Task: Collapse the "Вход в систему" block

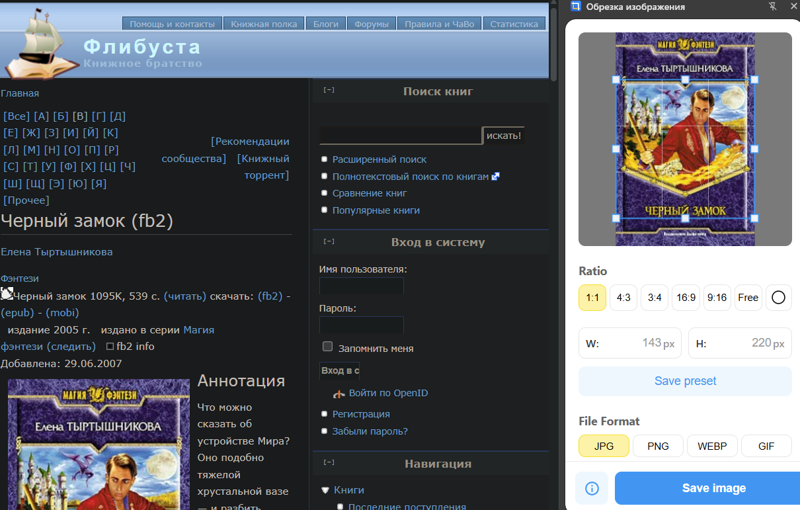Action: pyautogui.click(x=328, y=241)
